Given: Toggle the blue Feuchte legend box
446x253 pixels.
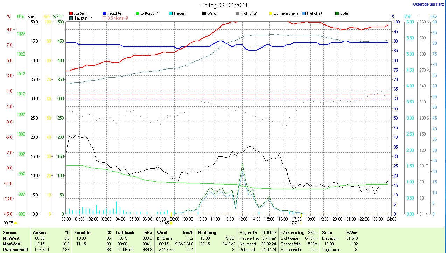Looking at the screenshot, I should [x=104, y=13].
